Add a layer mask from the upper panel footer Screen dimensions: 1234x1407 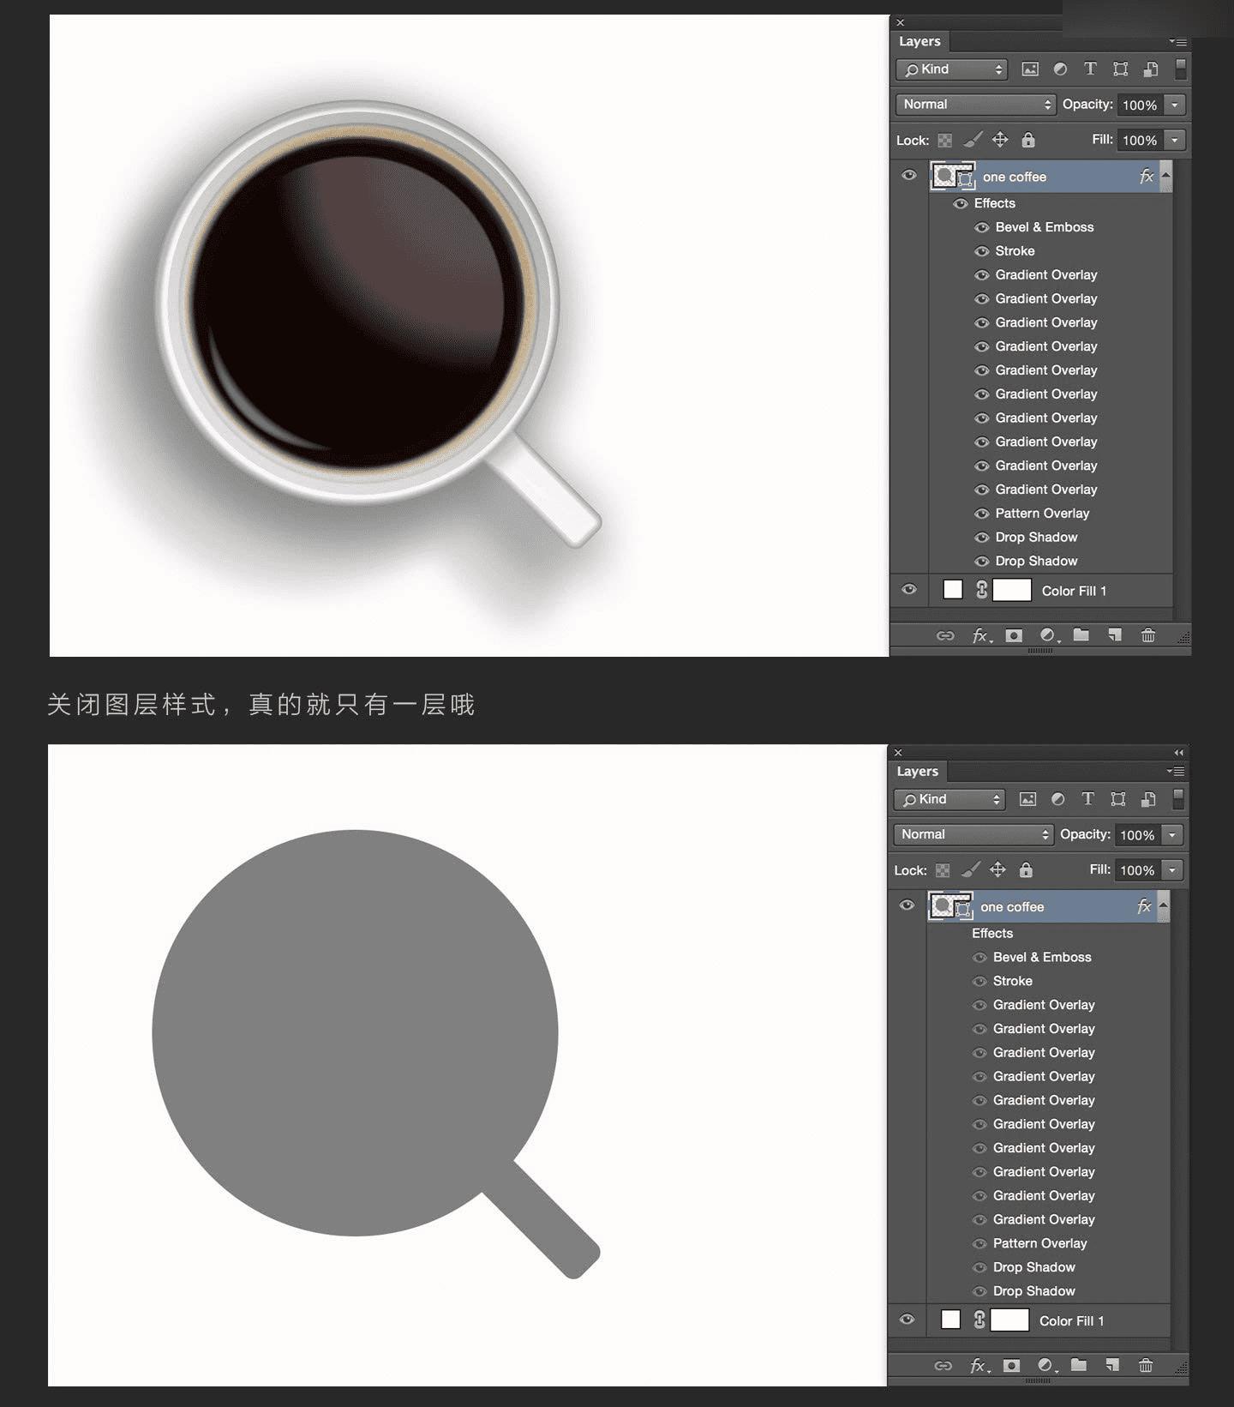[1014, 635]
